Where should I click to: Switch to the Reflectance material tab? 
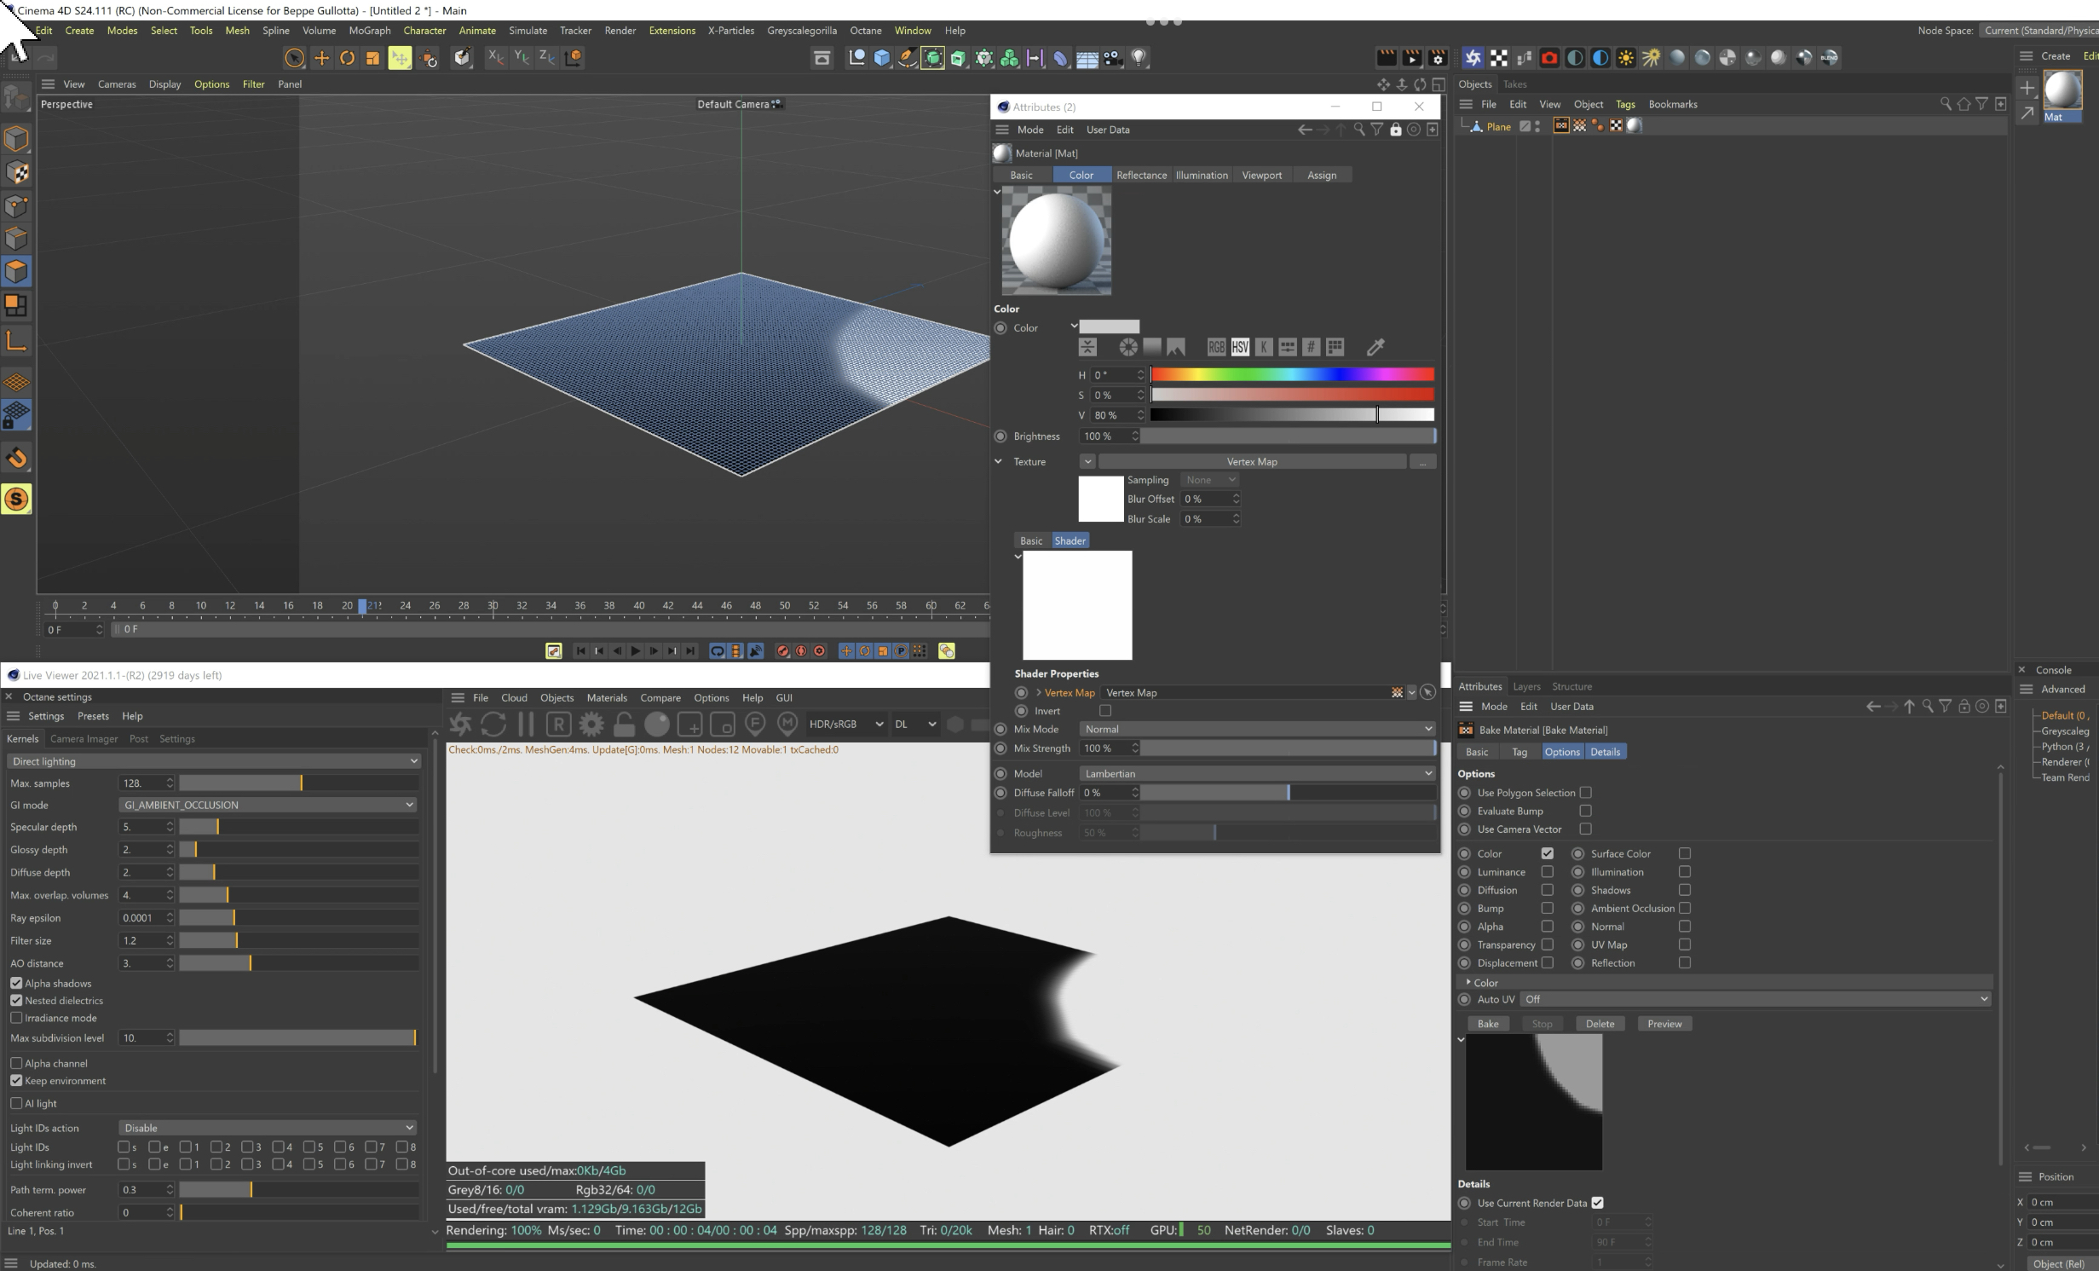pyautogui.click(x=1141, y=175)
